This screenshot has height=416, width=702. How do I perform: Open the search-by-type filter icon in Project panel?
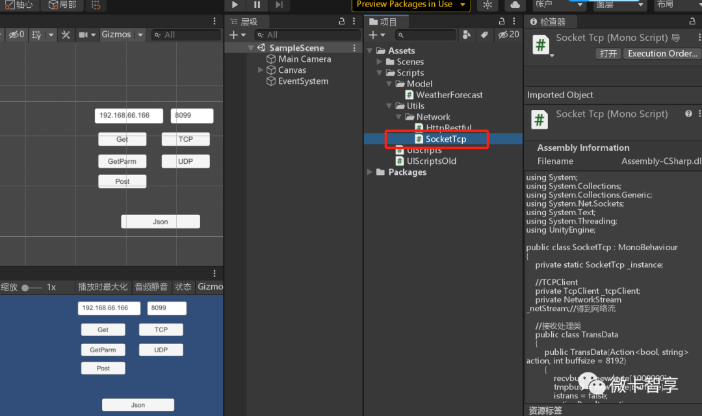[x=467, y=34]
